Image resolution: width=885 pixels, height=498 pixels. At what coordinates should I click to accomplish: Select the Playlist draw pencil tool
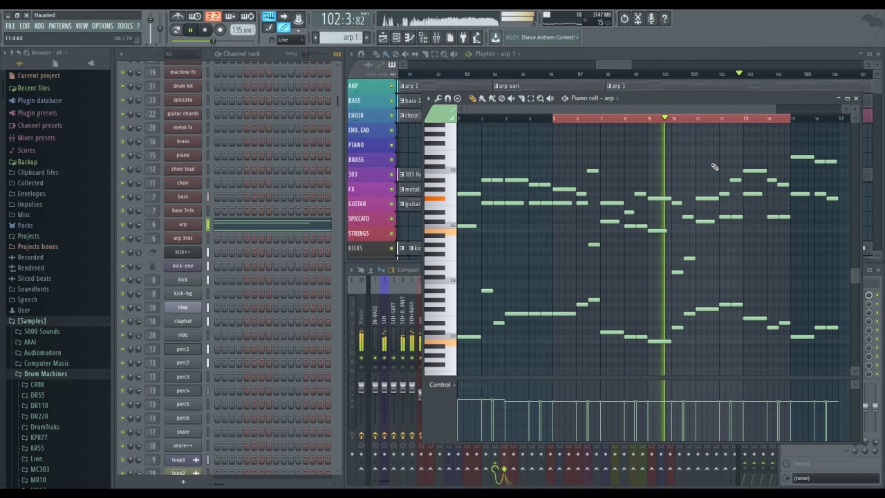[375, 54]
